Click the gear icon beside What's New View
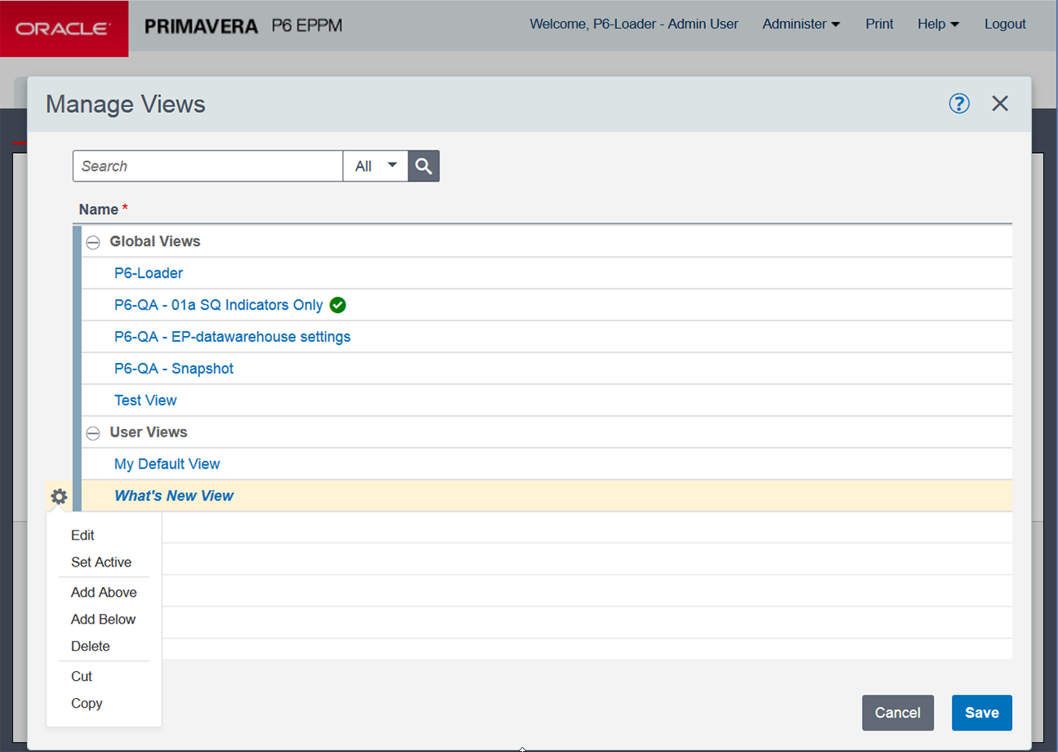This screenshot has height=752, width=1058. tap(59, 496)
